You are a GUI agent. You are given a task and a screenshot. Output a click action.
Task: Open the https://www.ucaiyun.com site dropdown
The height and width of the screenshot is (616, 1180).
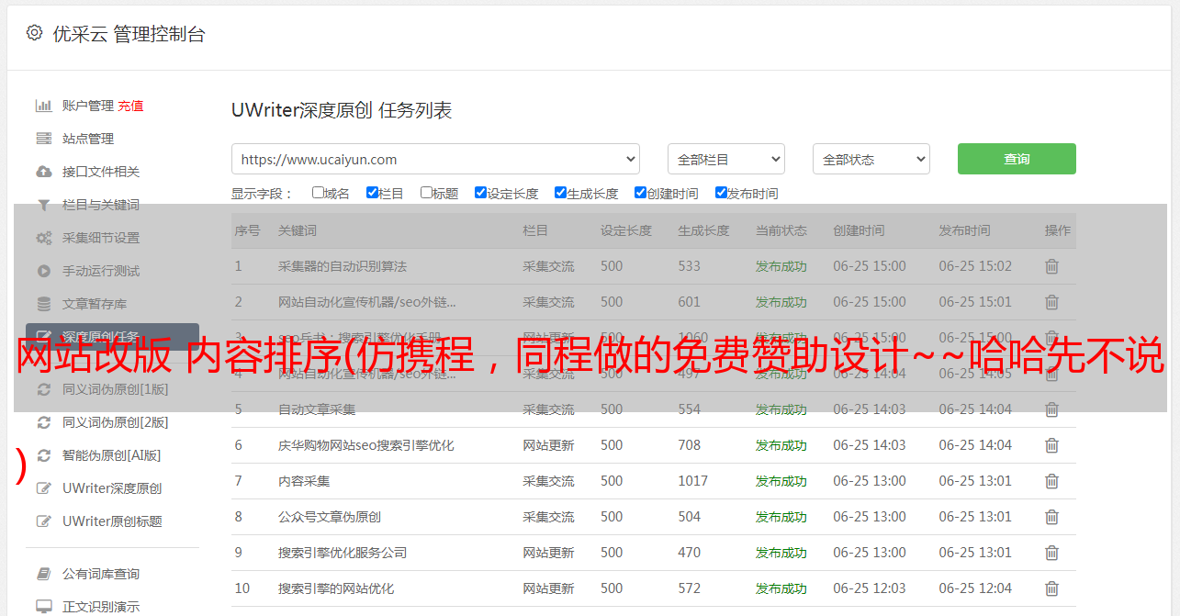(435, 159)
